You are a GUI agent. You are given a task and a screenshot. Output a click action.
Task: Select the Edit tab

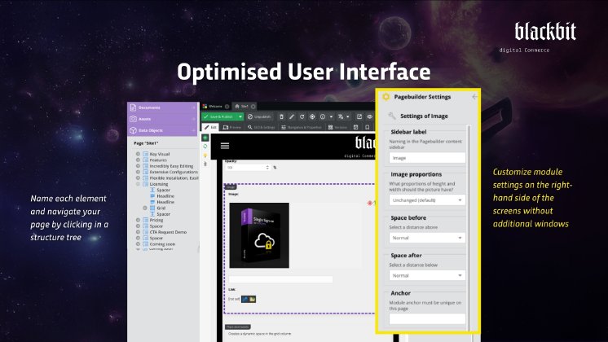(x=210, y=127)
